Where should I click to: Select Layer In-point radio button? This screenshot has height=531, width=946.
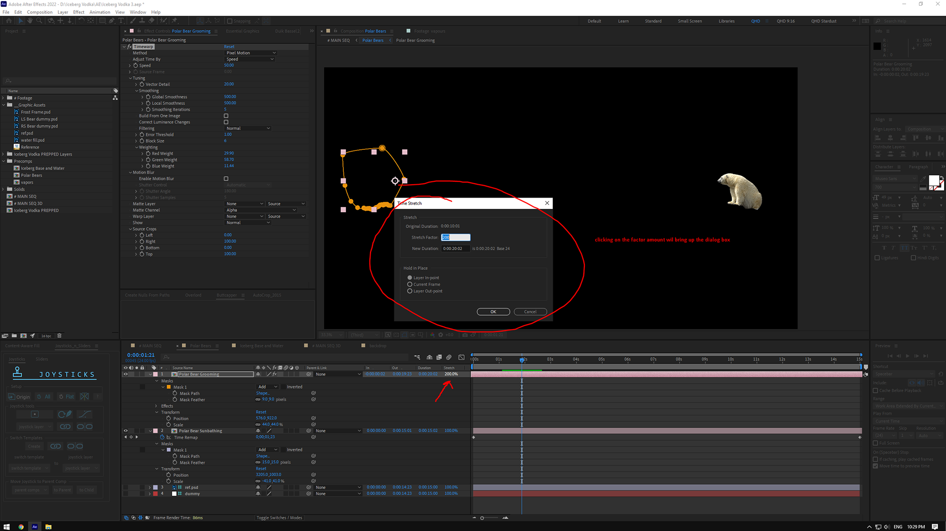coord(409,278)
